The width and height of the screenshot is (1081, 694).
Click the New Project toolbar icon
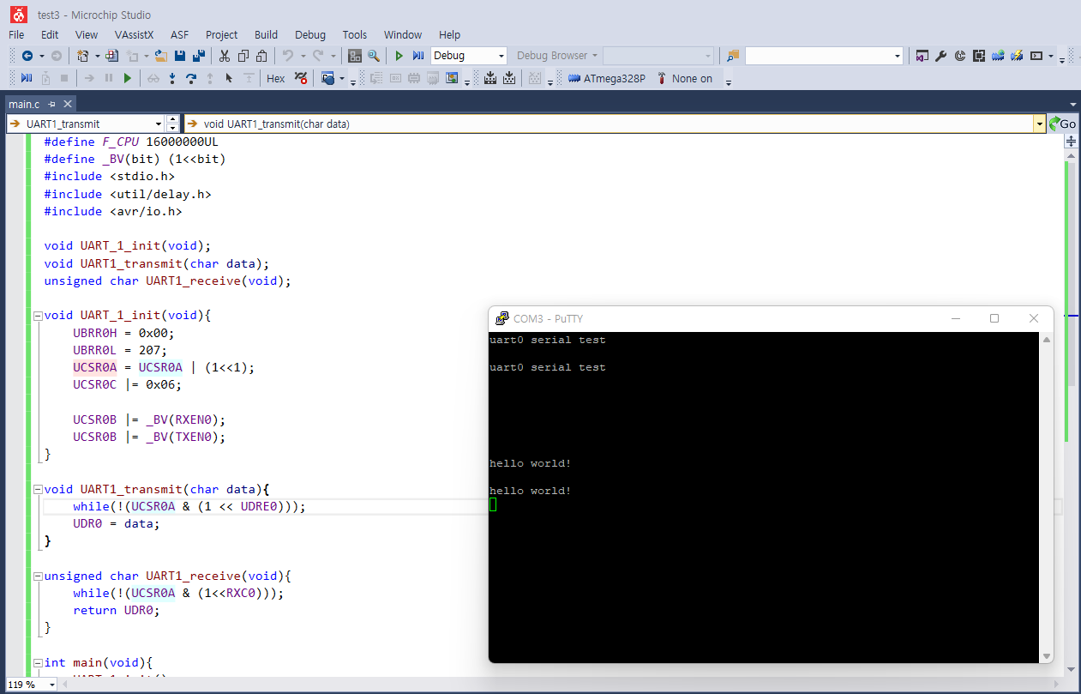point(82,56)
